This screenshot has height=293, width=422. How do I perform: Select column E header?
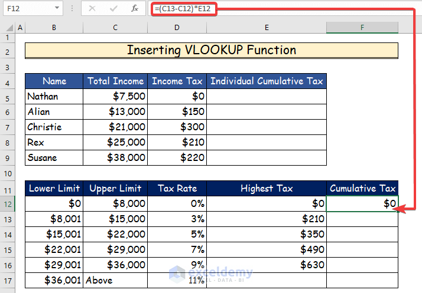click(267, 28)
